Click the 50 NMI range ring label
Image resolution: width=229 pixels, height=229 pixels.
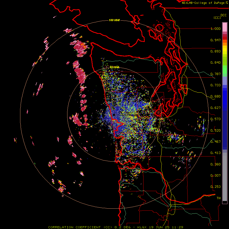[x=114, y=67]
